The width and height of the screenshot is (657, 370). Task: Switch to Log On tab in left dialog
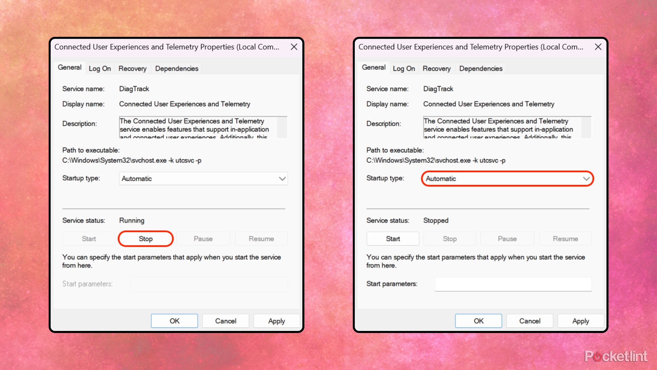pos(100,69)
